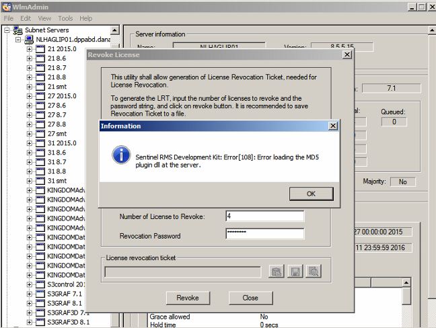This screenshot has height=328, width=436.
Task: Click the Hold time row
Action: [214, 325]
